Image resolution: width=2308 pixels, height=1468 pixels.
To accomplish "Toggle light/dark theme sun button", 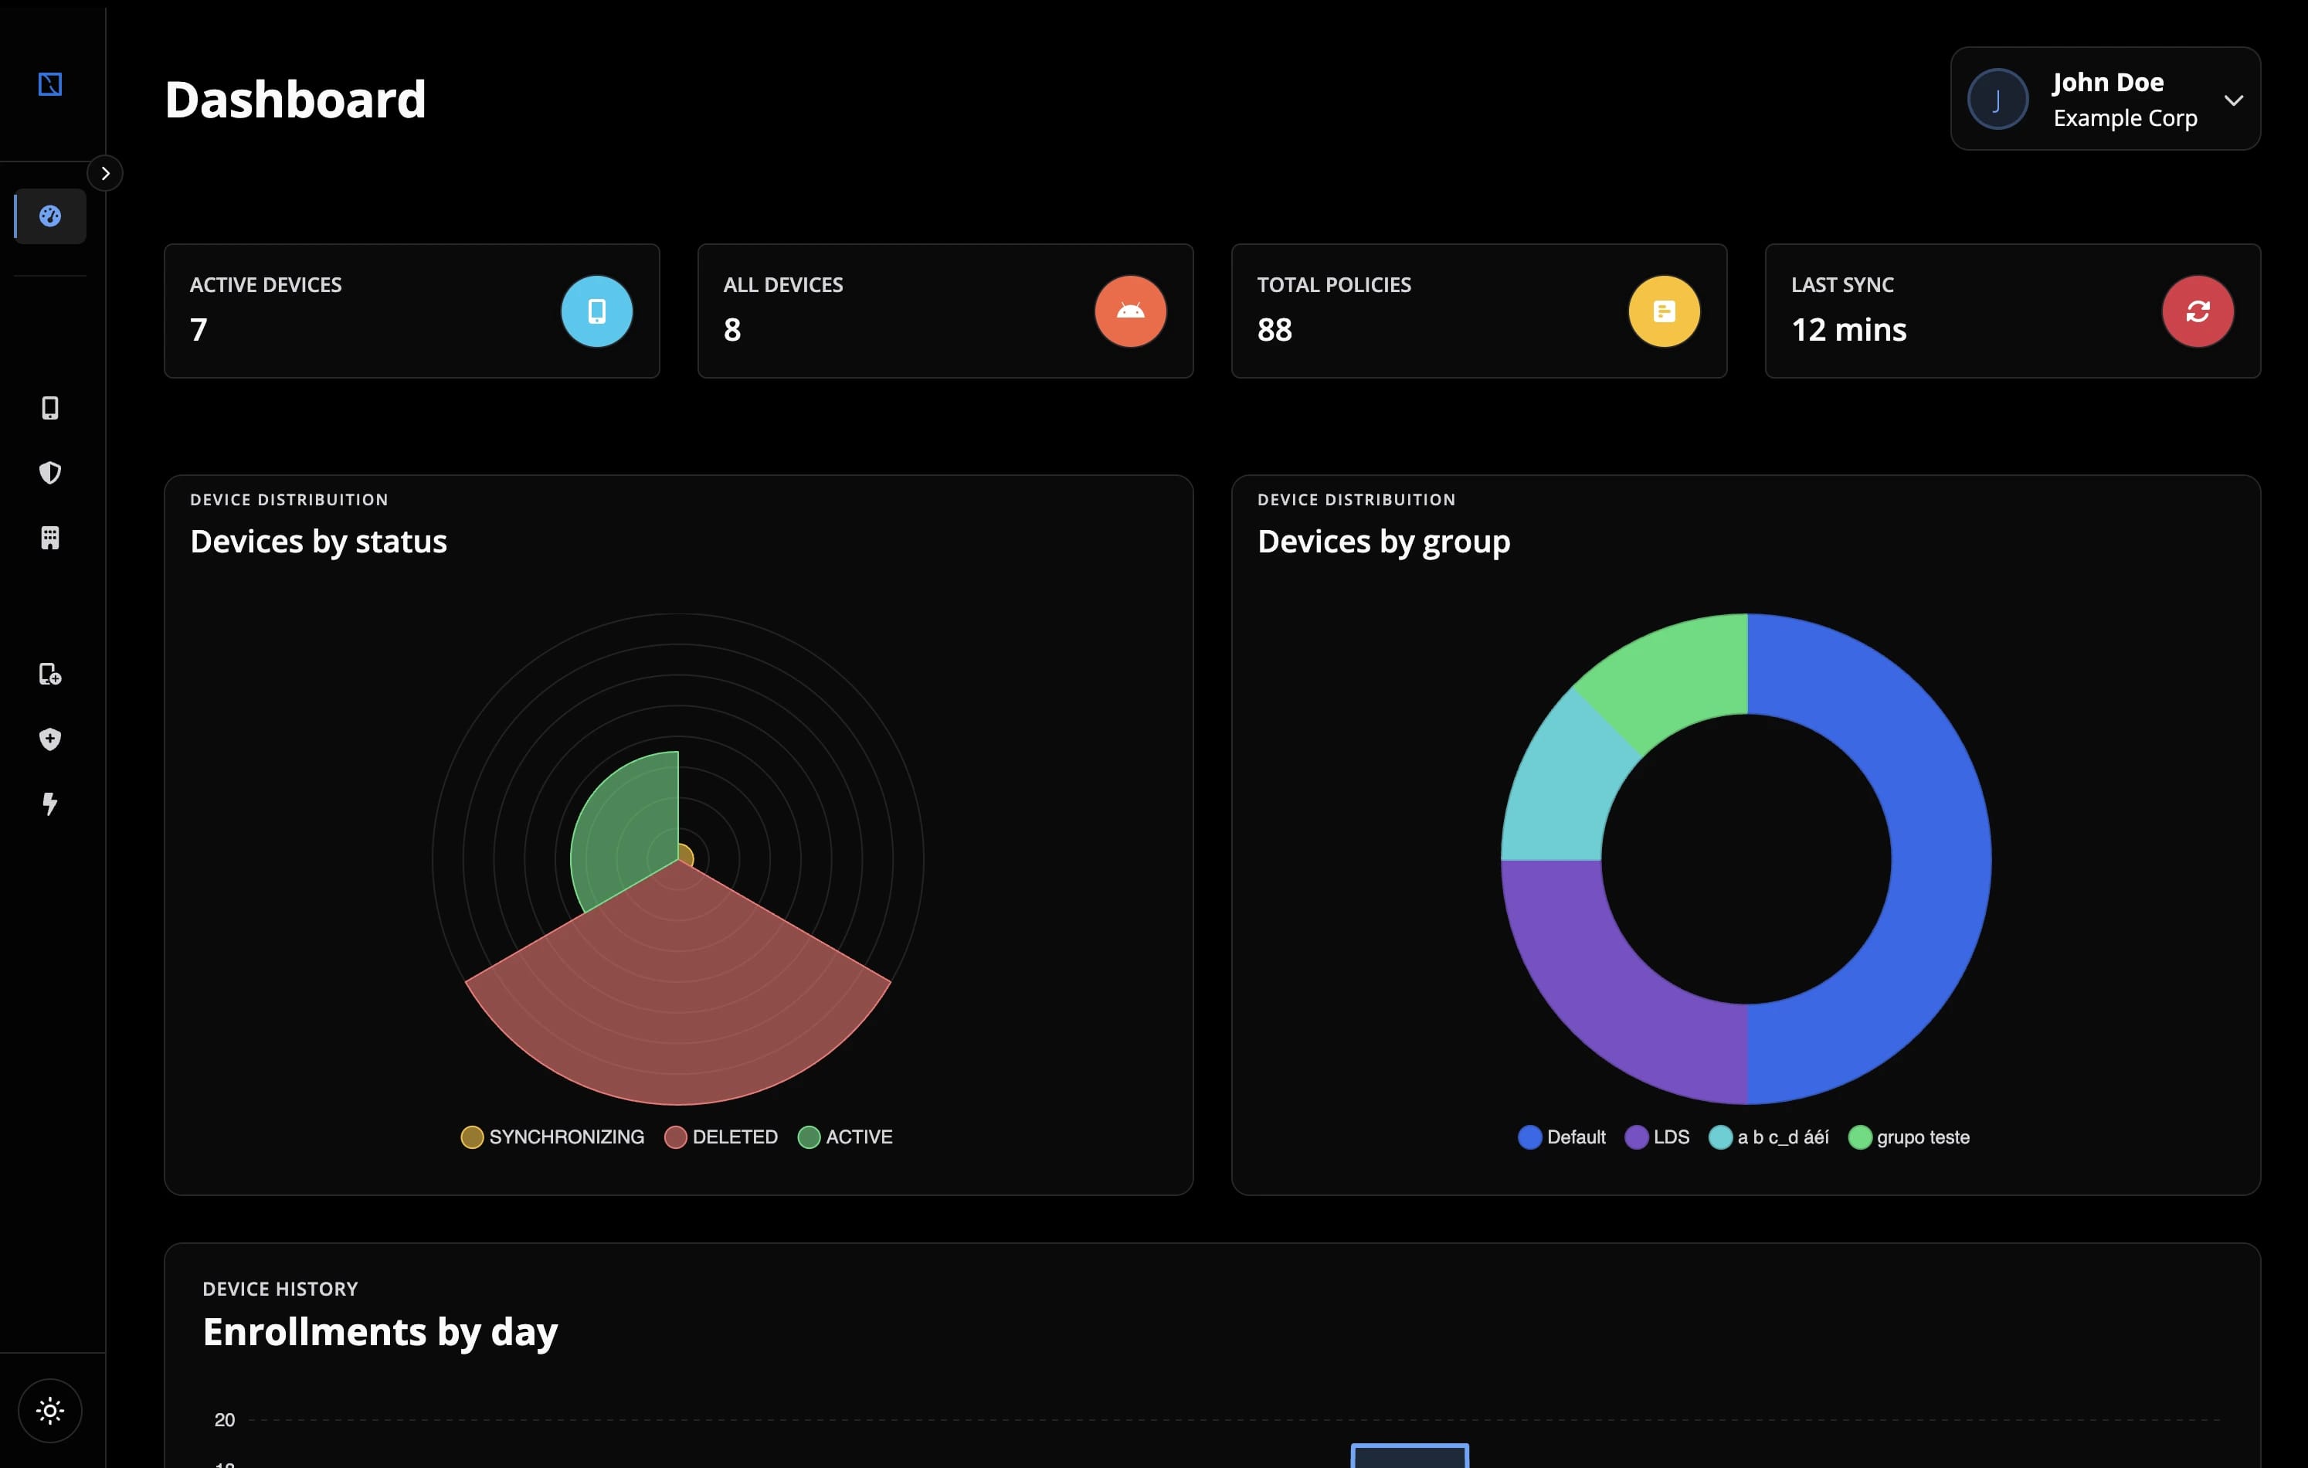I will (x=50, y=1411).
